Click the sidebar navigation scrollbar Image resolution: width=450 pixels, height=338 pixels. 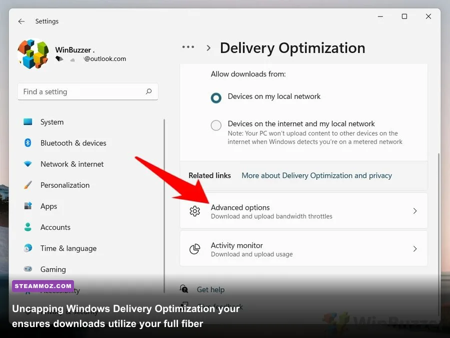(x=164, y=206)
